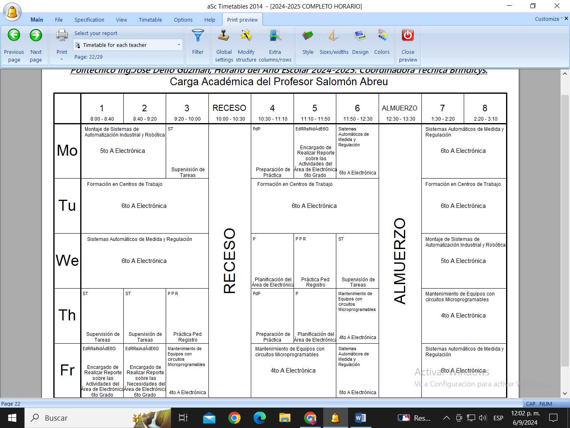
Task: Open the notifications action center
Action: point(553,418)
